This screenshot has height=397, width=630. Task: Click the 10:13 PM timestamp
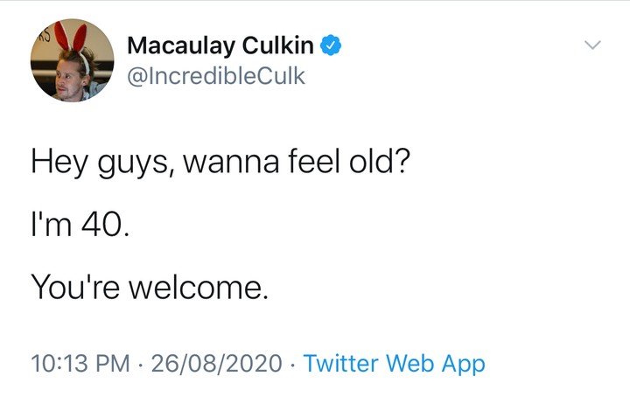[x=77, y=363]
